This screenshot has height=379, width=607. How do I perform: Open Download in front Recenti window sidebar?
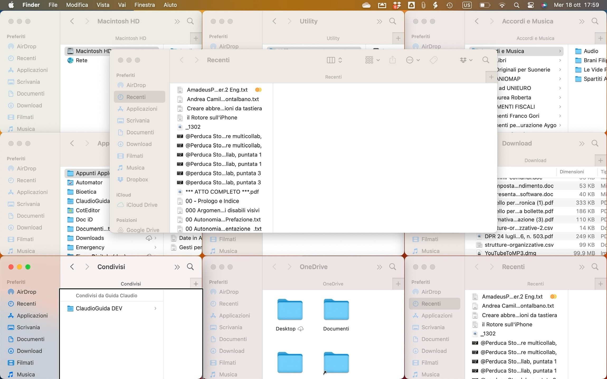click(139, 144)
